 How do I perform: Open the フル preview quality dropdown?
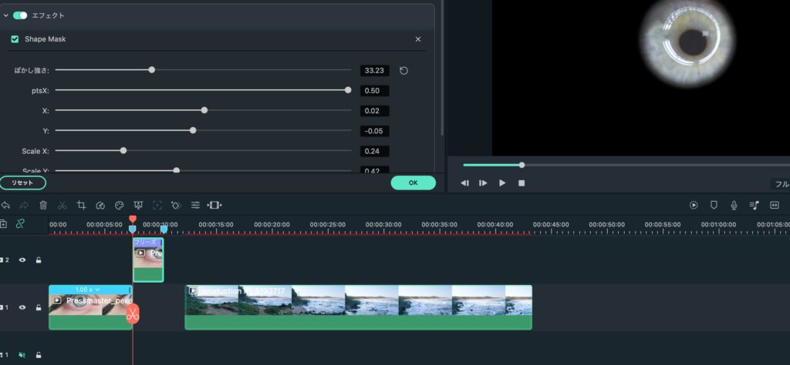click(781, 184)
